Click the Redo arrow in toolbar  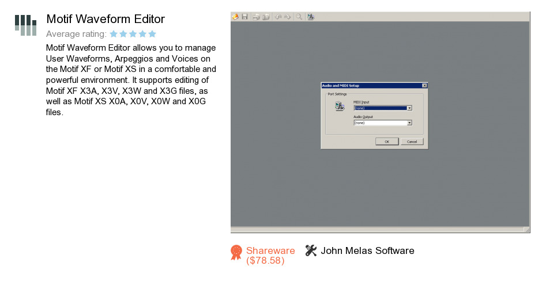(x=288, y=17)
